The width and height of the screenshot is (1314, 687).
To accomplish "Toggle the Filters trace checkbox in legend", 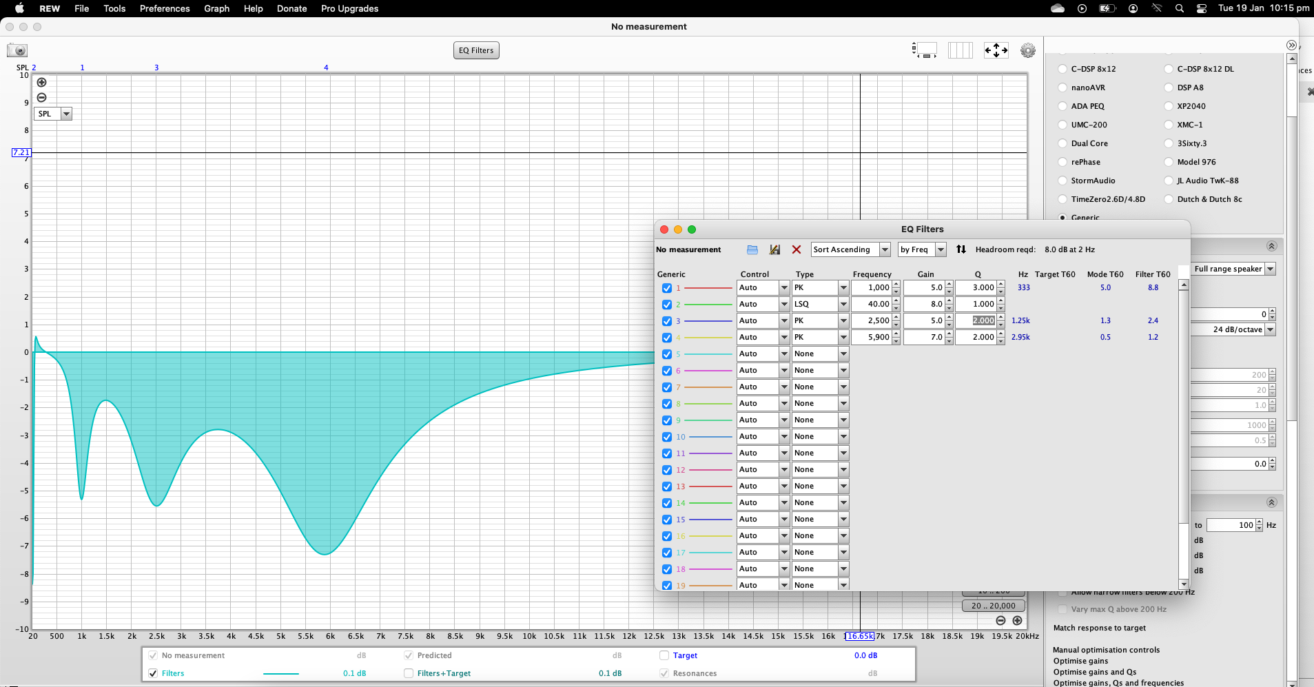I will coord(153,673).
